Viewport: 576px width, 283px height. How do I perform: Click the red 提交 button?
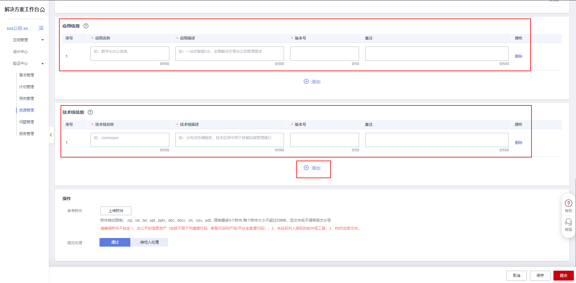tap(564, 276)
